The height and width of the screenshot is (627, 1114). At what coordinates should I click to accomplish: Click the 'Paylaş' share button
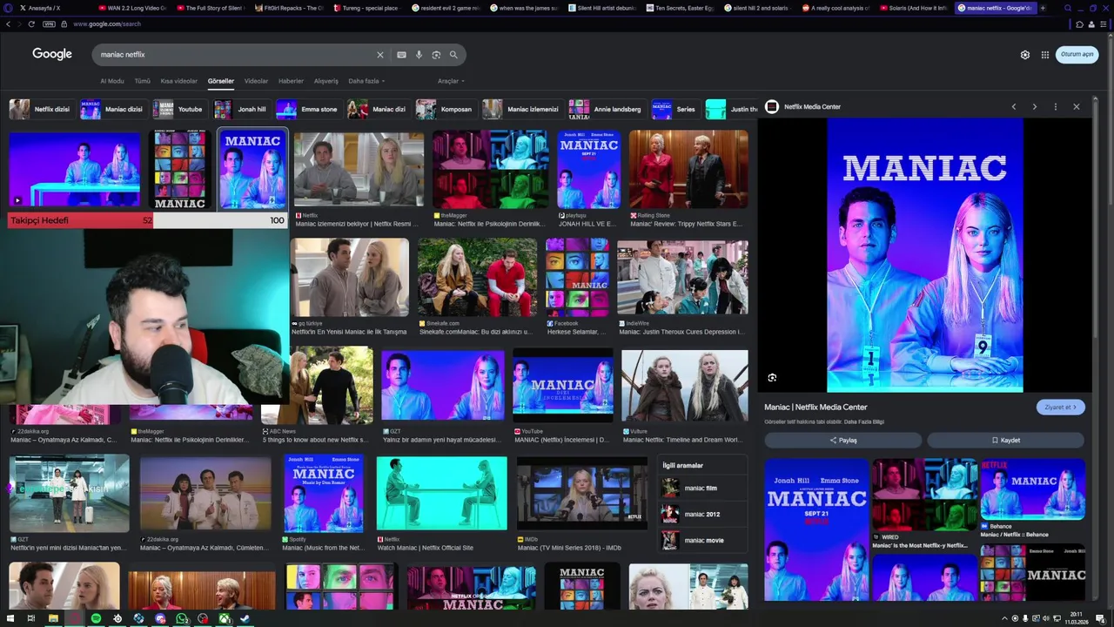[842, 440]
